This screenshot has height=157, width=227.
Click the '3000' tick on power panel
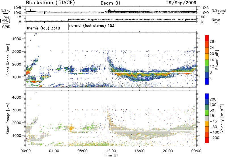point(17,52)
